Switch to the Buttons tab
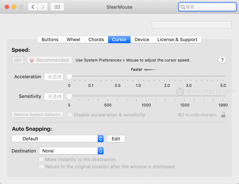The height and width of the screenshot is (184, 239). pyautogui.click(x=50, y=40)
